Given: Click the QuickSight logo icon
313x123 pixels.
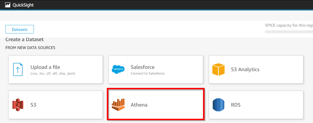Looking at the screenshot, I should [x=8, y=5].
